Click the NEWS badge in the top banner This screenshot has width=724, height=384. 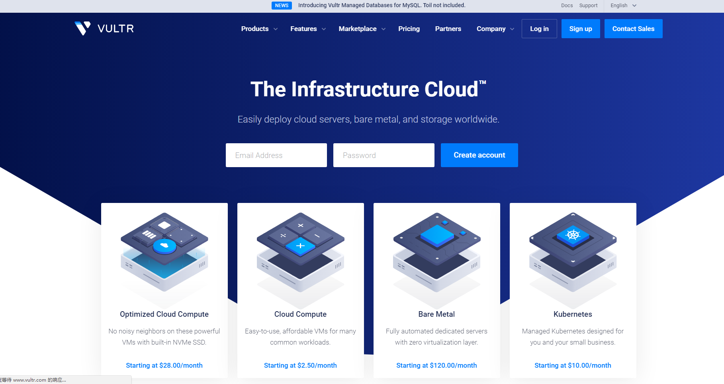click(x=282, y=6)
